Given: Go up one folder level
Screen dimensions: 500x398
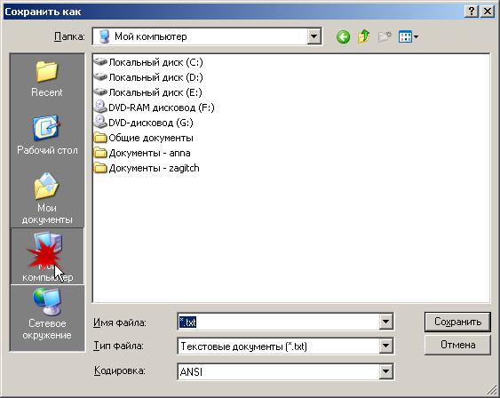Looking at the screenshot, I should point(363,37).
